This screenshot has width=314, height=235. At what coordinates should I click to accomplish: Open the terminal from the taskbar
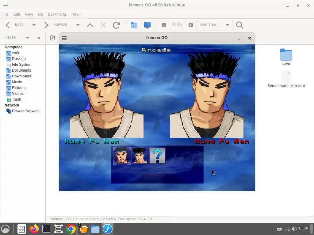pos(46,229)
